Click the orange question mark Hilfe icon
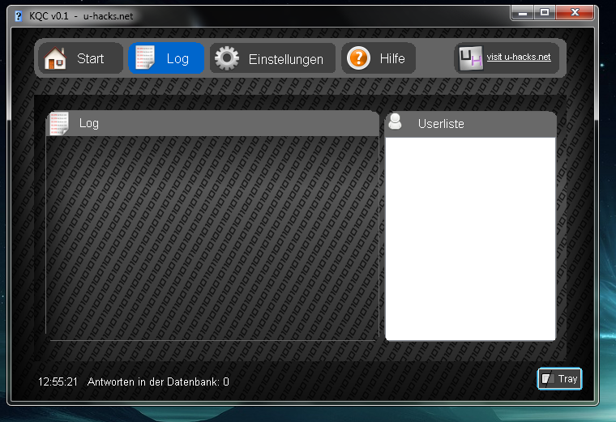The image size is (616, 422). tap(358, 58)
